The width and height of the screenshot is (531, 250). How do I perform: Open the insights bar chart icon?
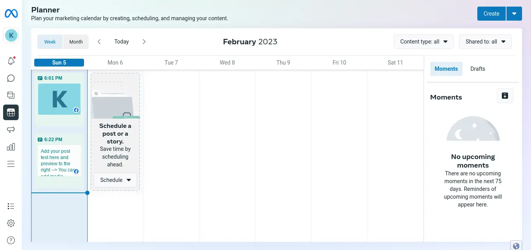11,147
